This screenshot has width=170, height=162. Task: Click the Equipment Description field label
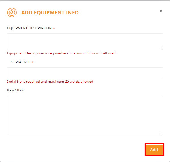pyautogui.click(x=29, y=28)
